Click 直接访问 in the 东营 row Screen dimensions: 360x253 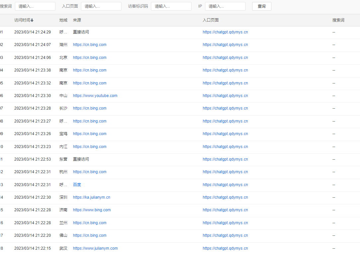[81, 159]
